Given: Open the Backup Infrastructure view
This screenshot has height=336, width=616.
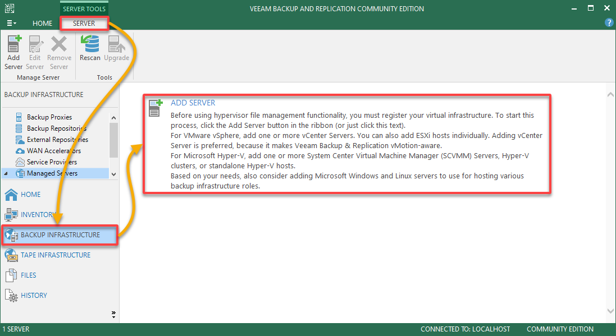Looking at the screenshot, I should (60, 234).
